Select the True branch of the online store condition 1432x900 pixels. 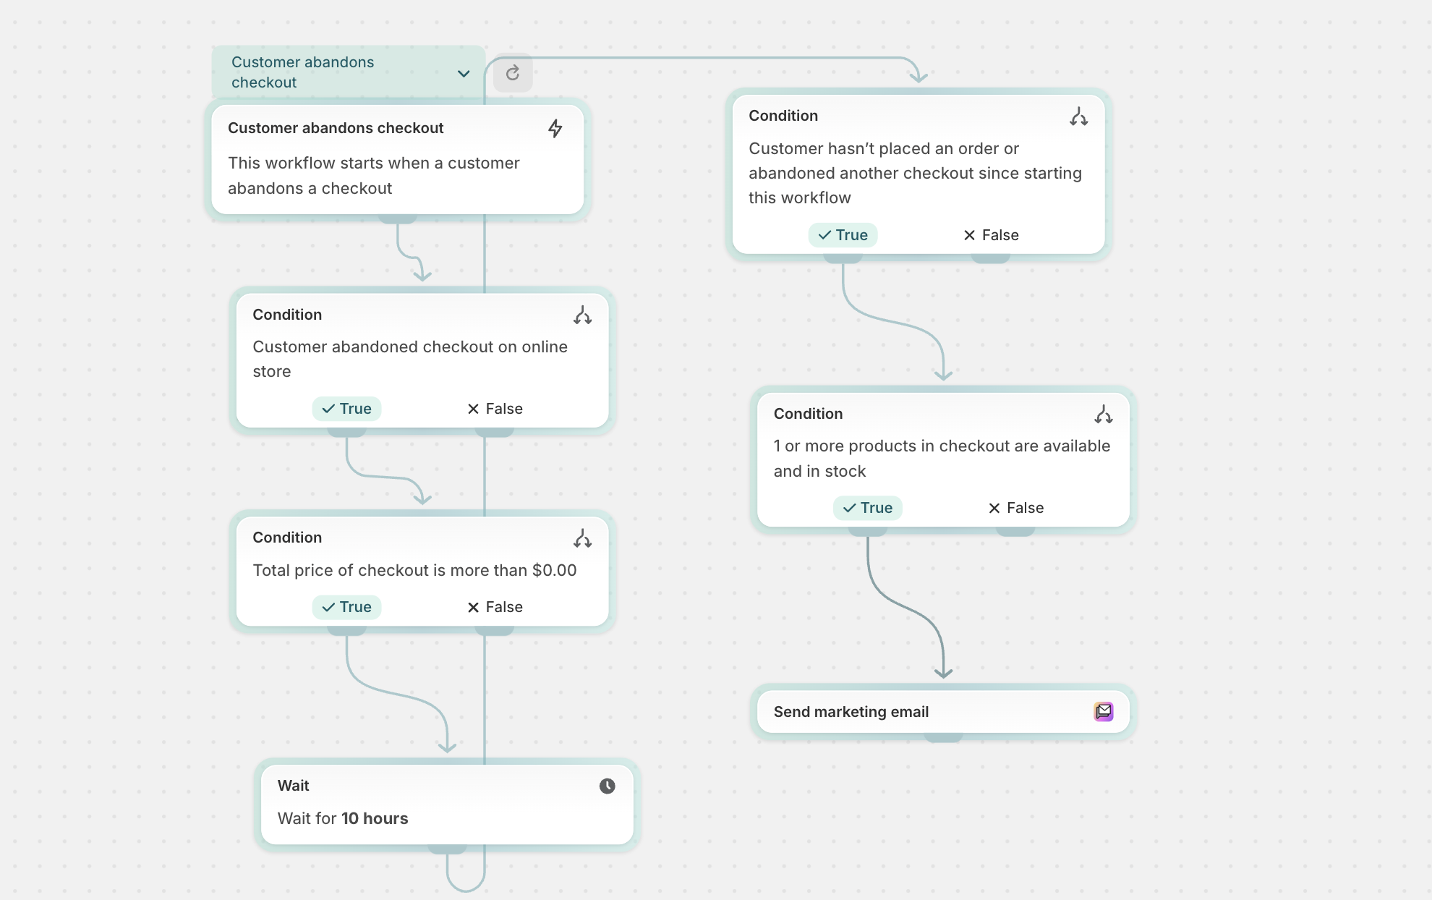tap(346, 408)
